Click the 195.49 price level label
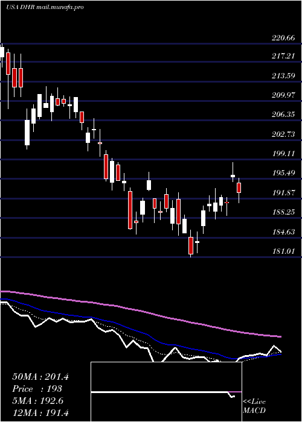This screenshot has height=422, width=302. 283,173
